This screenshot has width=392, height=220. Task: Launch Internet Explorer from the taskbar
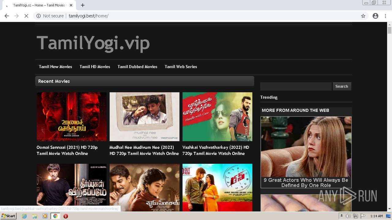click(x=24, y=216)
